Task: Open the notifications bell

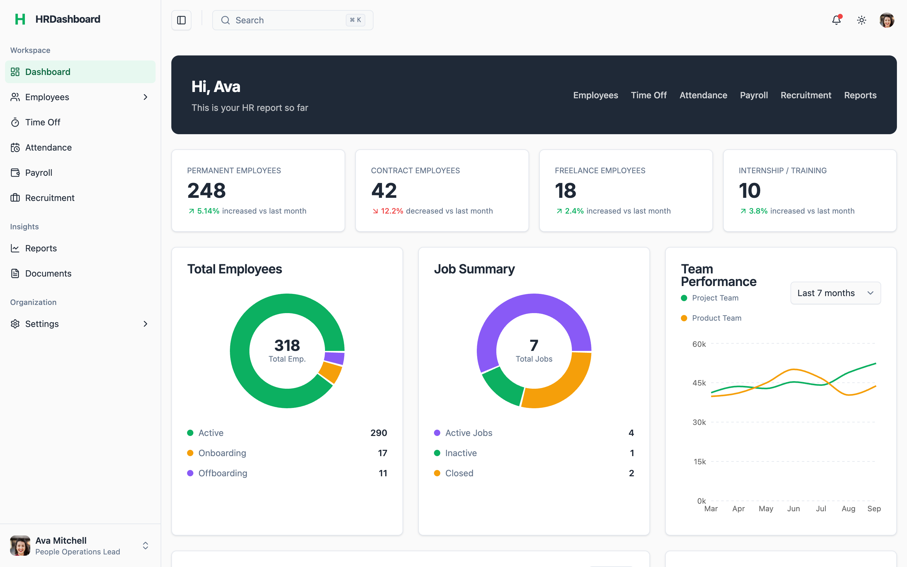Action: coord(836,20)
